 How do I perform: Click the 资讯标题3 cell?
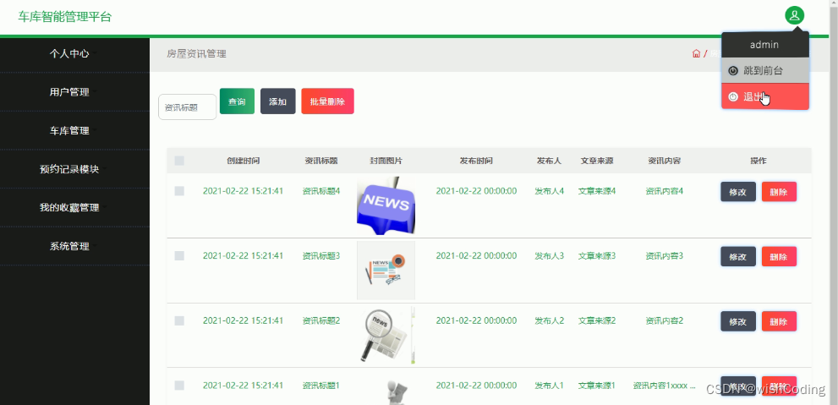point(321,256)
